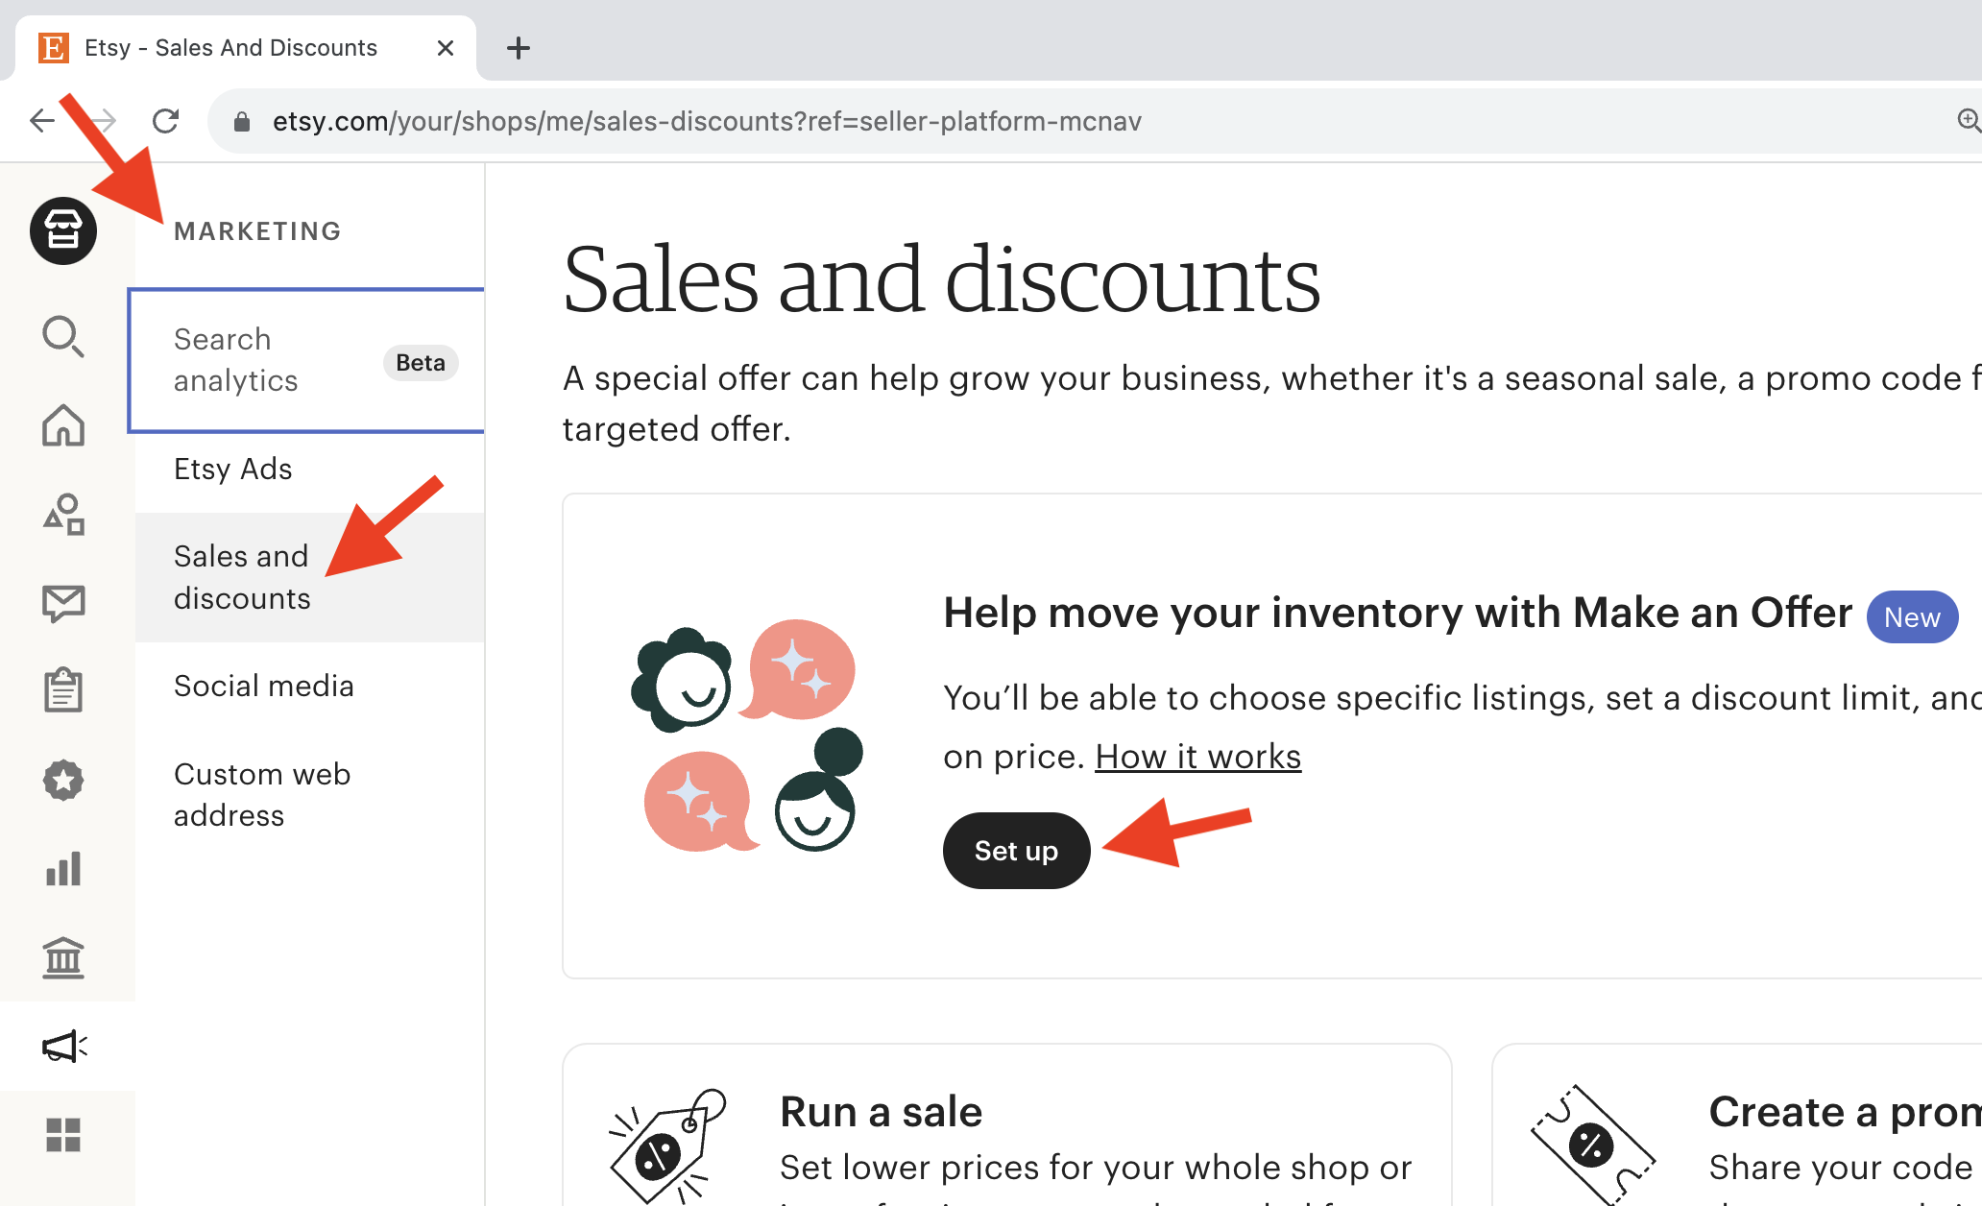Open Etsy Ads in Marketing menu

(x=232, y=469)
